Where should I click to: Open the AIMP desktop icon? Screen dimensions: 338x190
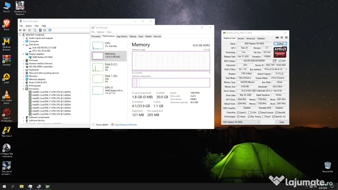7,79
